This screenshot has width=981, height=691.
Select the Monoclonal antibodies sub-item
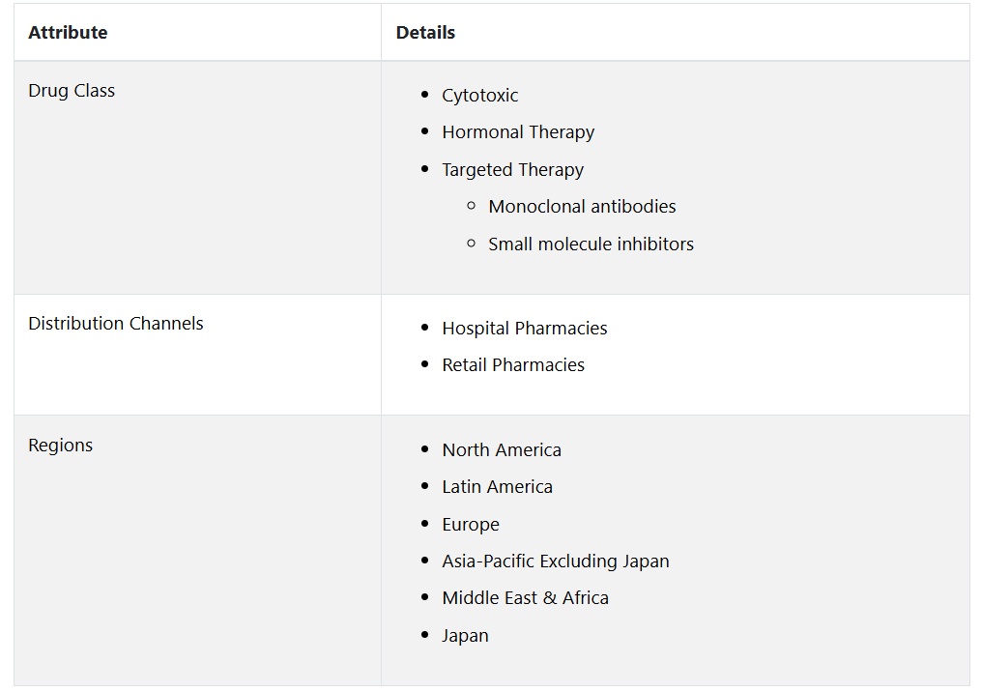point(582,207)
